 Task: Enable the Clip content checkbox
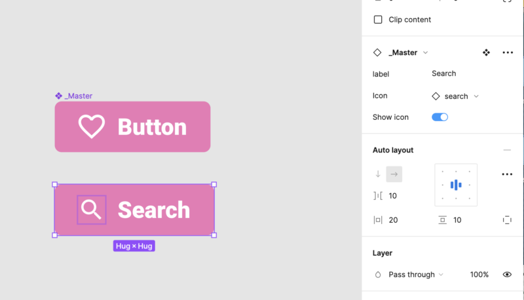point(378,20)
